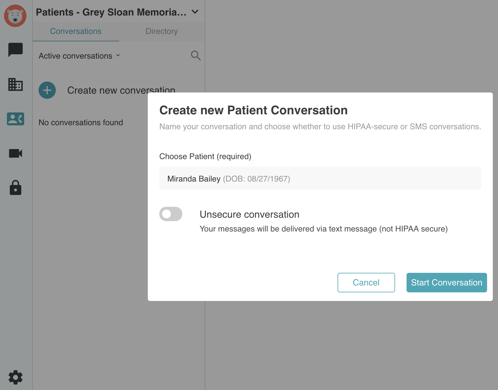
Task: Click the Start Conversation button
Action: pos(447,283)
